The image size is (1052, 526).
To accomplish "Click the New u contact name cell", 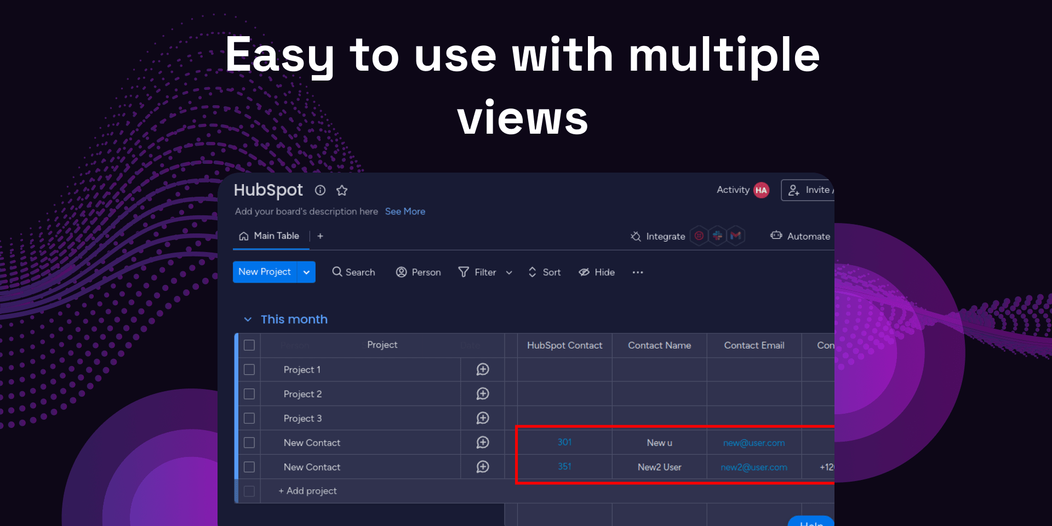I will click(x=660, y=443).
